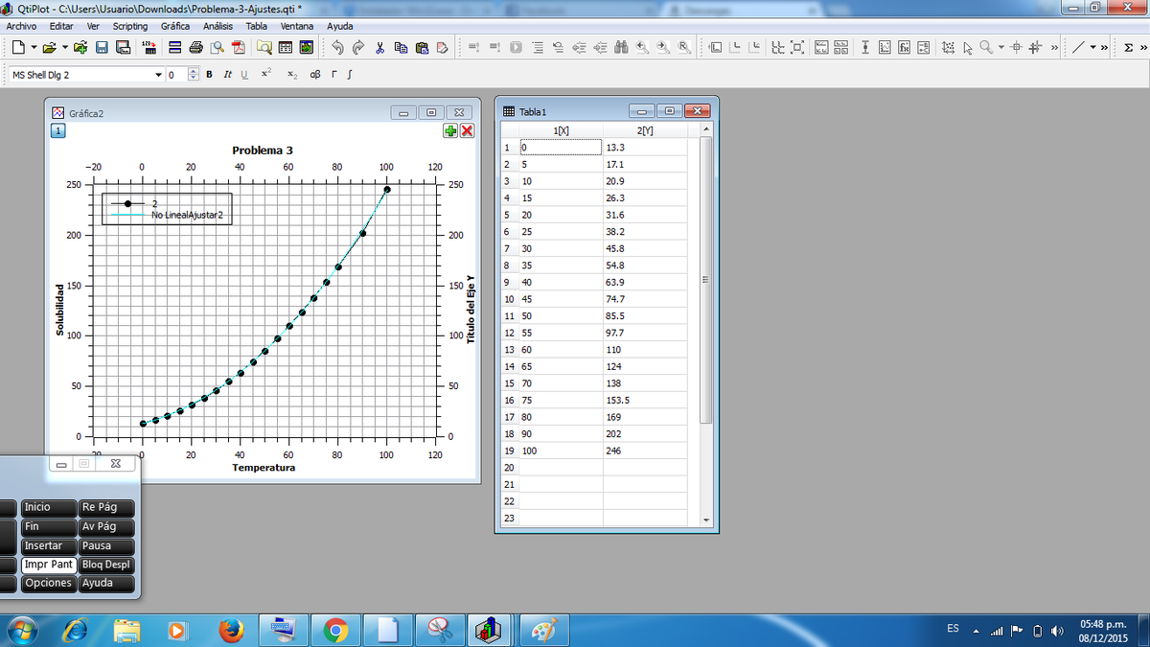Print the active window via printer icon
1150x647 pixels.
pos(196,47)
